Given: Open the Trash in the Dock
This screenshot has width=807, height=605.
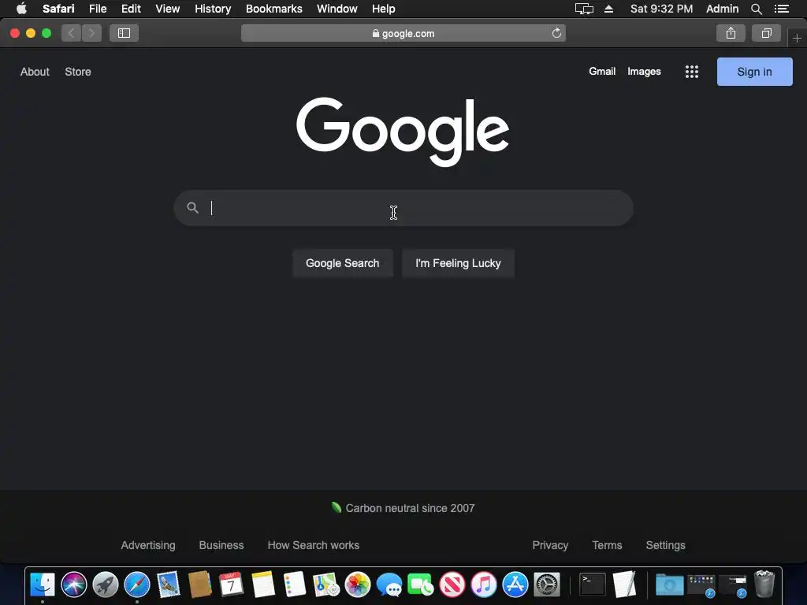Looking at the screenshot, I should (x=764, y=584).
